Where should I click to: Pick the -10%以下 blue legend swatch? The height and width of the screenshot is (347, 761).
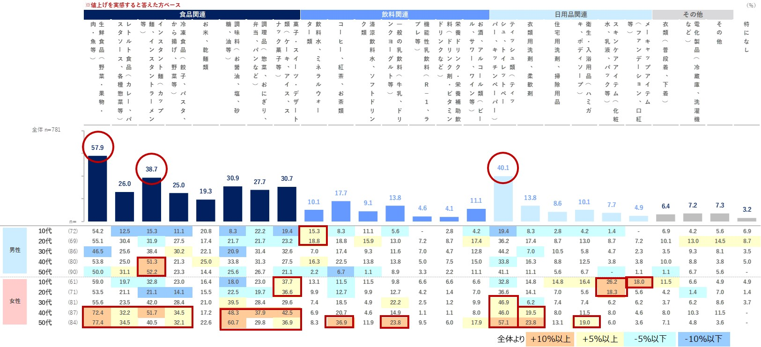pos(703,339)
